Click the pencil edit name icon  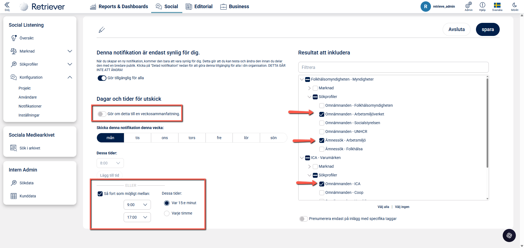click(x=102, y=30)
